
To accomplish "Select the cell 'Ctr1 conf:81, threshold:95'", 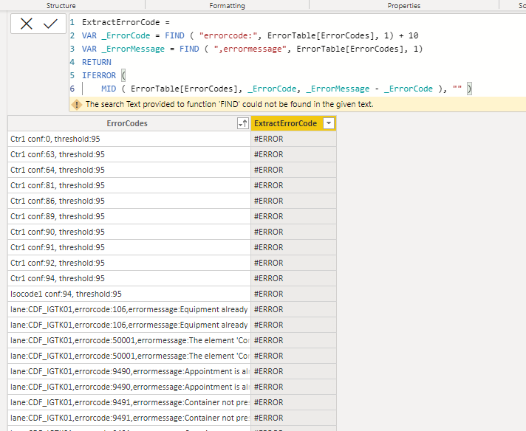I will 129,185.
